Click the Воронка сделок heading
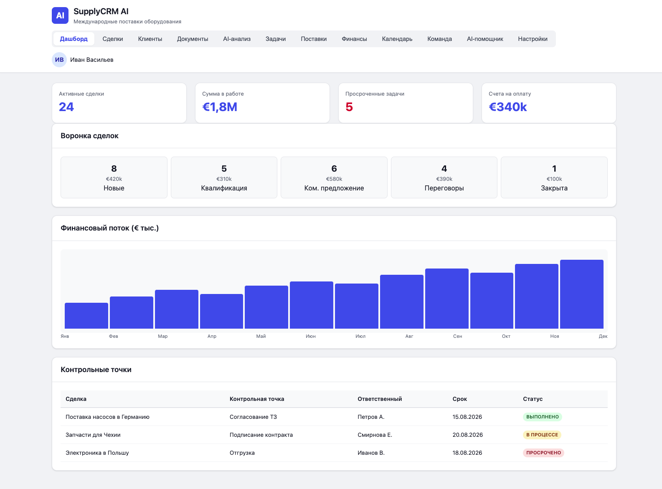Screen dimensions: 662x489 (89, 136)
